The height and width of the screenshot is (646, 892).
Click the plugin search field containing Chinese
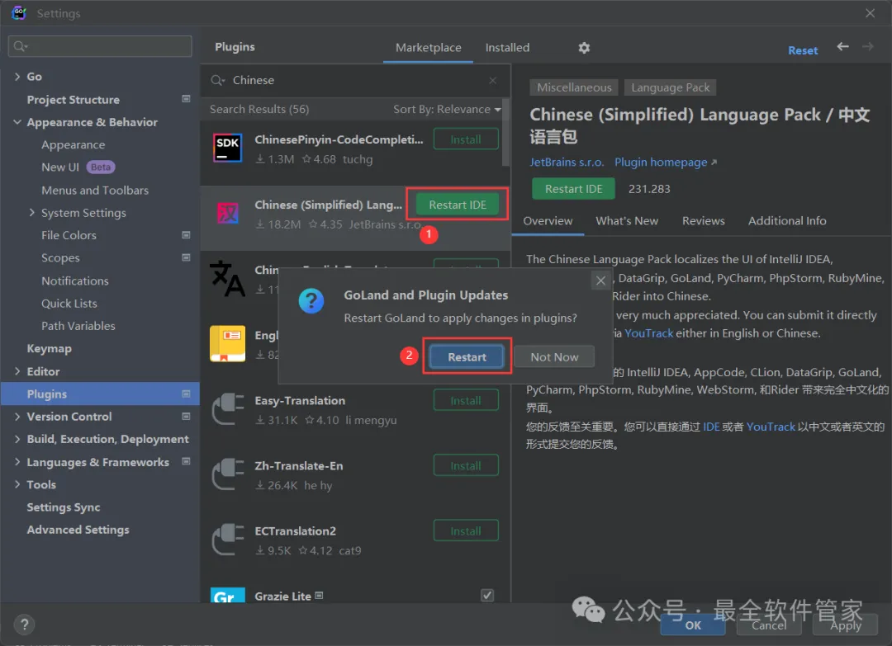(x=355, y=81)
